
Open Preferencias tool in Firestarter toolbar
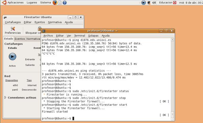click(x=13, y=30)
